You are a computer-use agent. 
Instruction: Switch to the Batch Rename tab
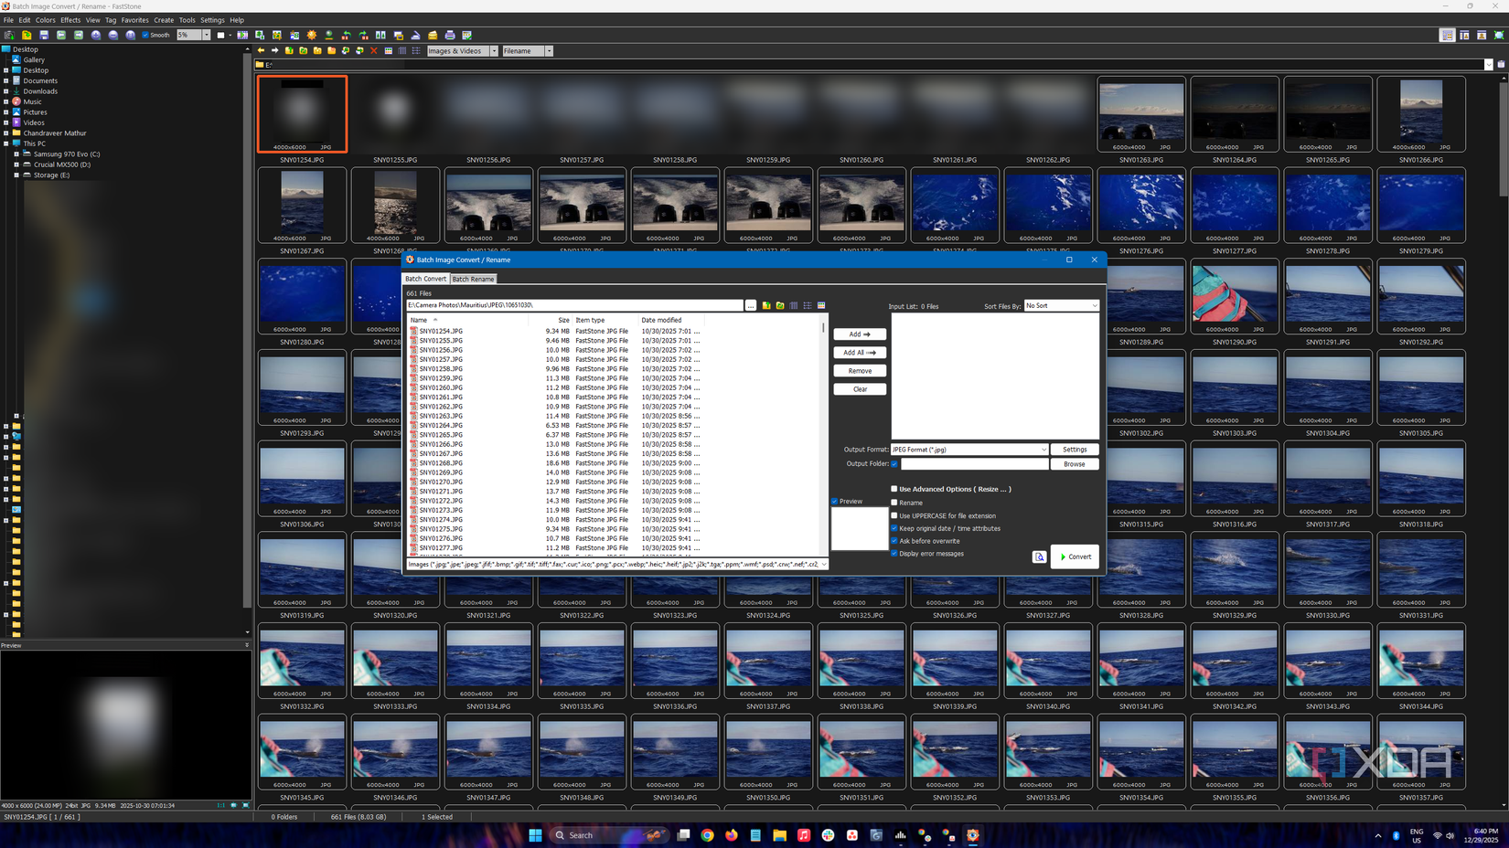pyautogui.click(x=473, y=279)
